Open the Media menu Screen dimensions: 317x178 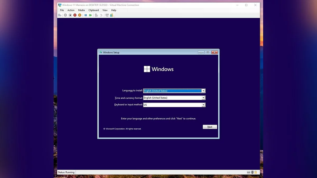(x=81, y=10)
